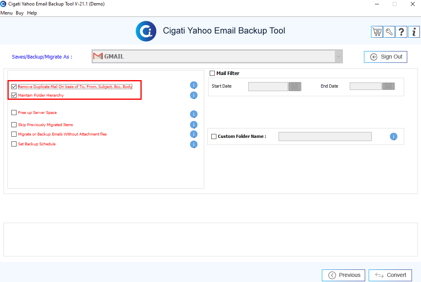Open help via question mark icon
Screen dimensions: 421x282
tap(401, 32)
